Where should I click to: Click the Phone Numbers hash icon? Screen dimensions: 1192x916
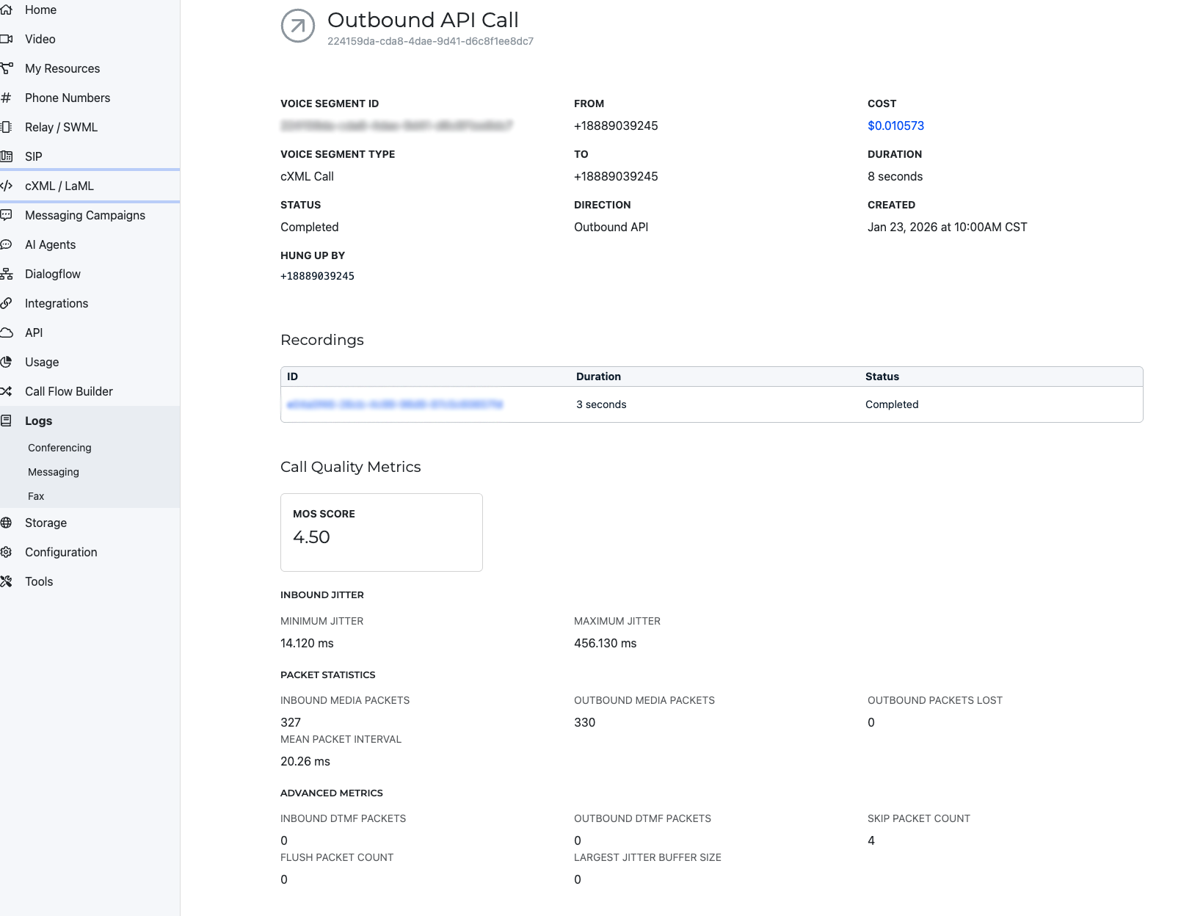pyautogui.click(x=7, y=98)
